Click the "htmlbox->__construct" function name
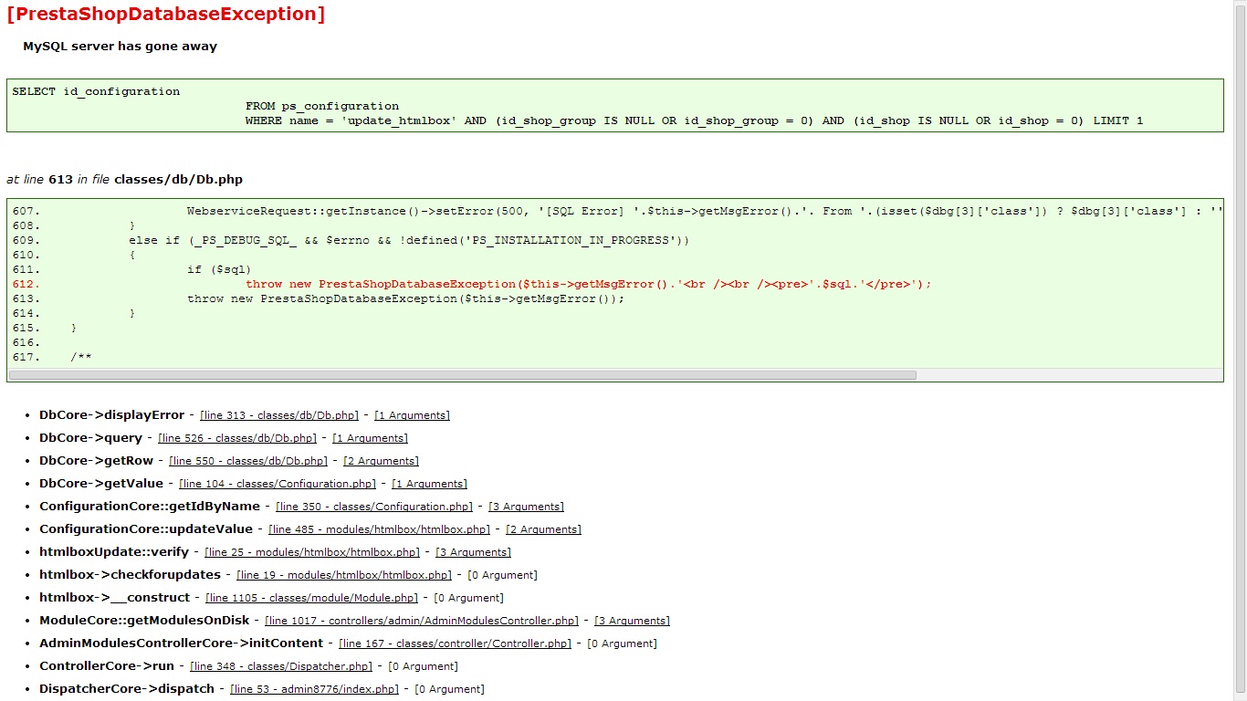The width and height of the screenshot is (1247, 701). (115, 598)
